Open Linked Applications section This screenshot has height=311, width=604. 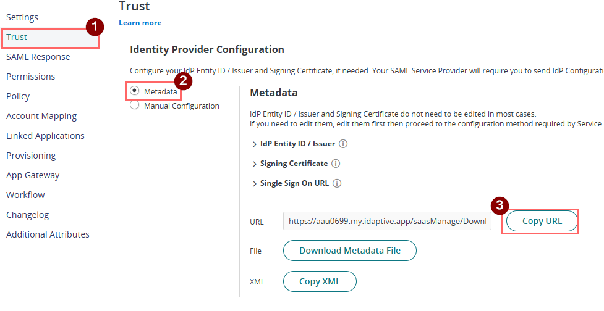click(45, 136)
